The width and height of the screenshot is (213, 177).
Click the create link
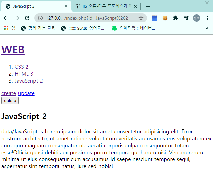(x=9, y=93)
